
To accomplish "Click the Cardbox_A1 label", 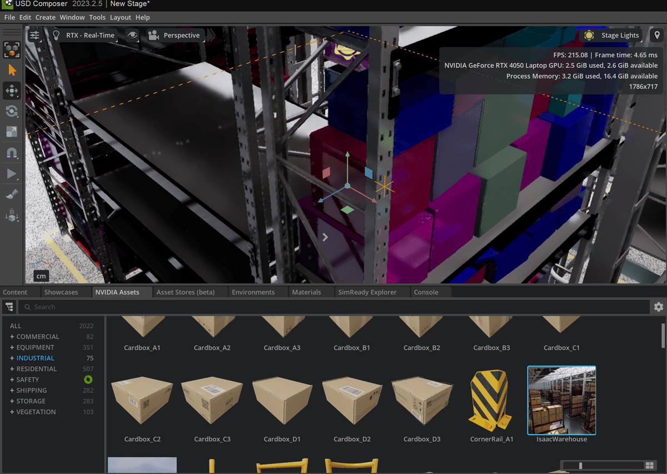I will (x=142, y=348).
